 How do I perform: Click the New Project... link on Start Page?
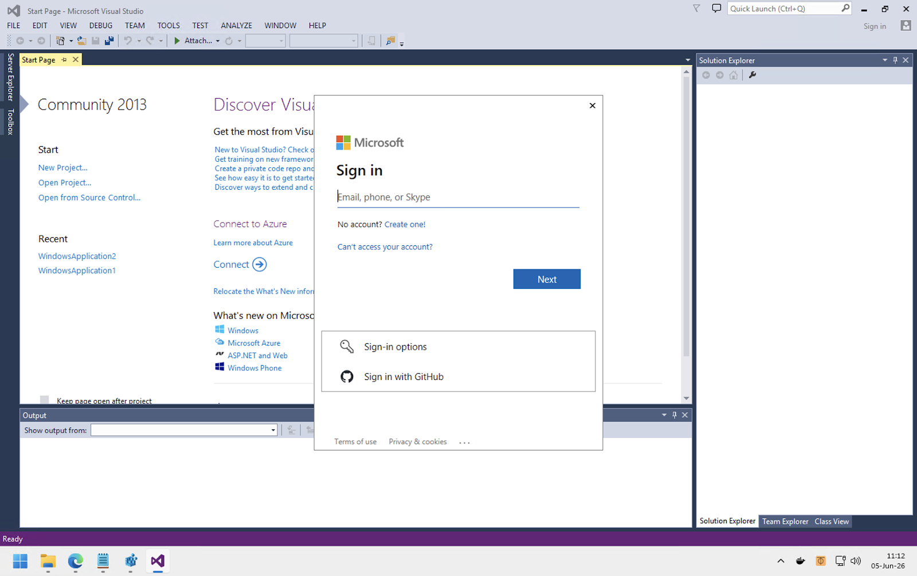(x=63, y=168)
